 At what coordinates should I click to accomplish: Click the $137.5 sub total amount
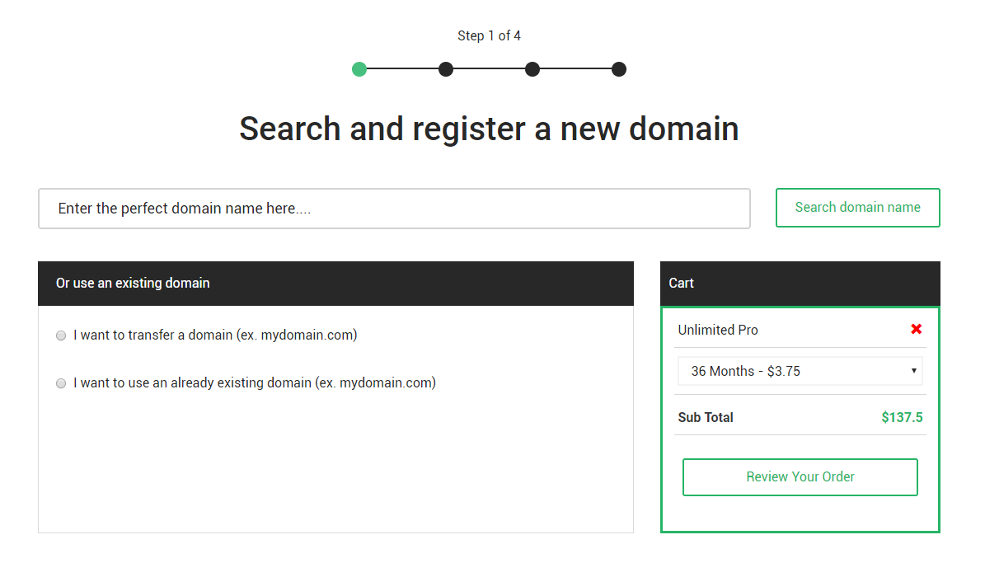(x=902, y=417)
